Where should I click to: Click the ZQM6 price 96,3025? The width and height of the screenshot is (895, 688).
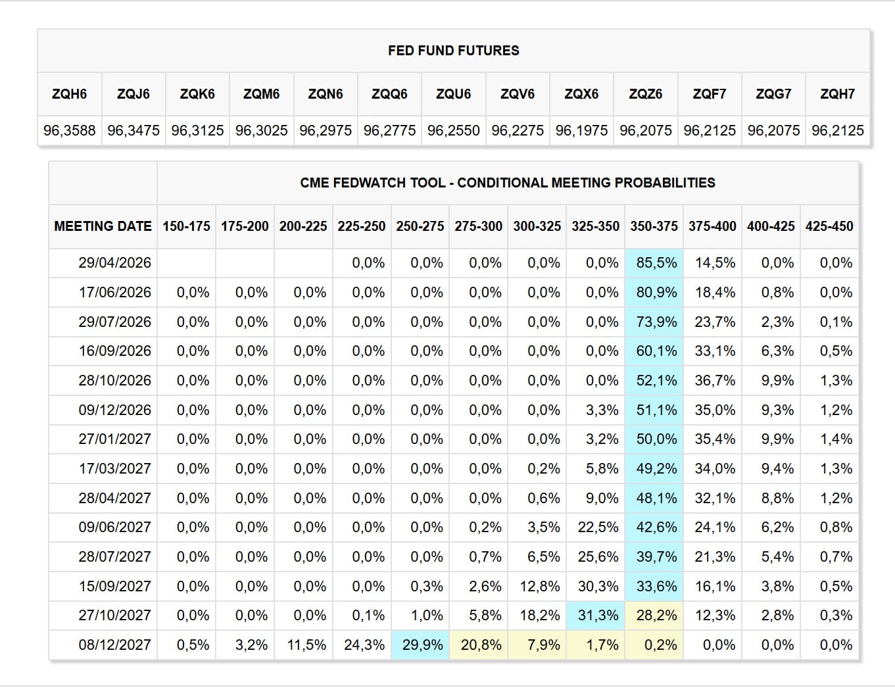[x=261, y=130]
